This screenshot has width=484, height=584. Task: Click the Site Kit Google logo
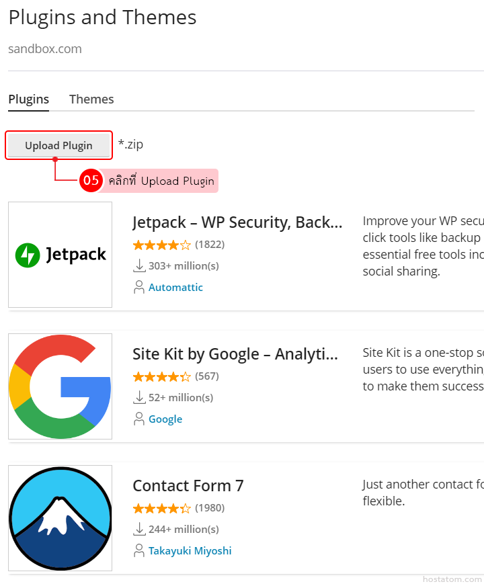click(x=61, y=386)
